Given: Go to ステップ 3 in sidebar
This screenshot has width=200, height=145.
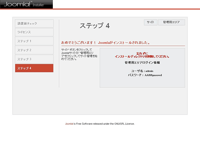Looking at the screenshot, I should coord(34,59).
